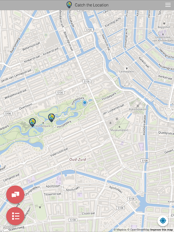Open the red list view button

(15, 216)
